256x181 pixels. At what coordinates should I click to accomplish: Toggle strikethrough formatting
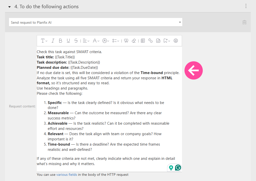[76, 41]
